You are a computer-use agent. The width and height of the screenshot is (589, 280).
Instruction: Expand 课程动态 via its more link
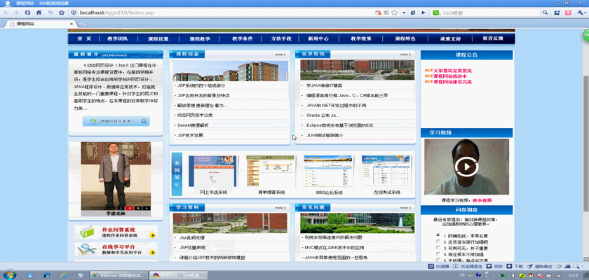pyautogui.click(x=280, y=54)
